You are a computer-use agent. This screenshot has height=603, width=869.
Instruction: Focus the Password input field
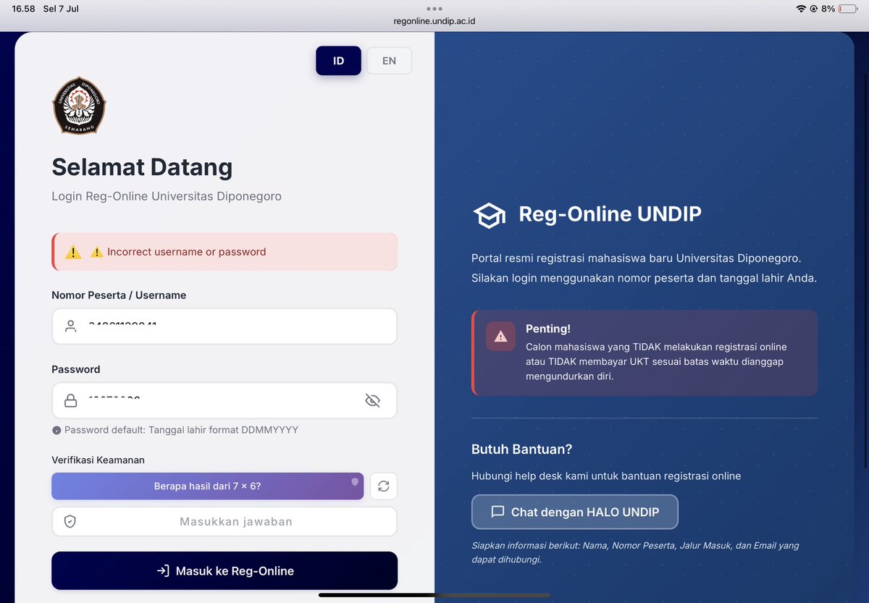(x=224, y=400)
